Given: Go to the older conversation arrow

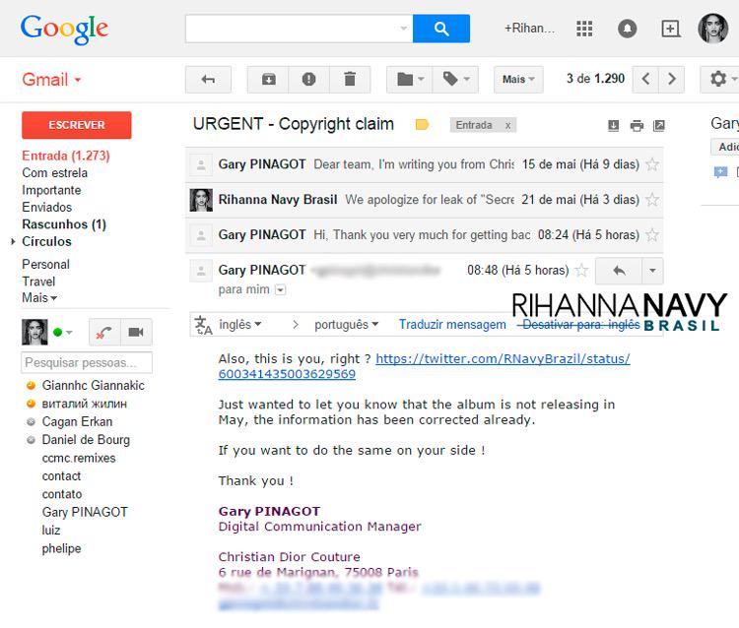Looking at the screenshot, I should click(672, 79).
